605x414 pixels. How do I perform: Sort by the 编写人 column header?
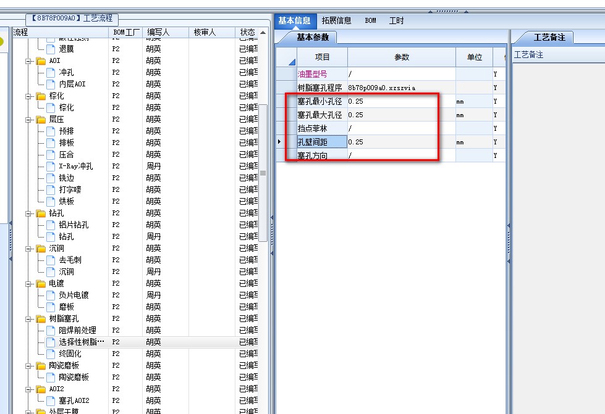166,32
